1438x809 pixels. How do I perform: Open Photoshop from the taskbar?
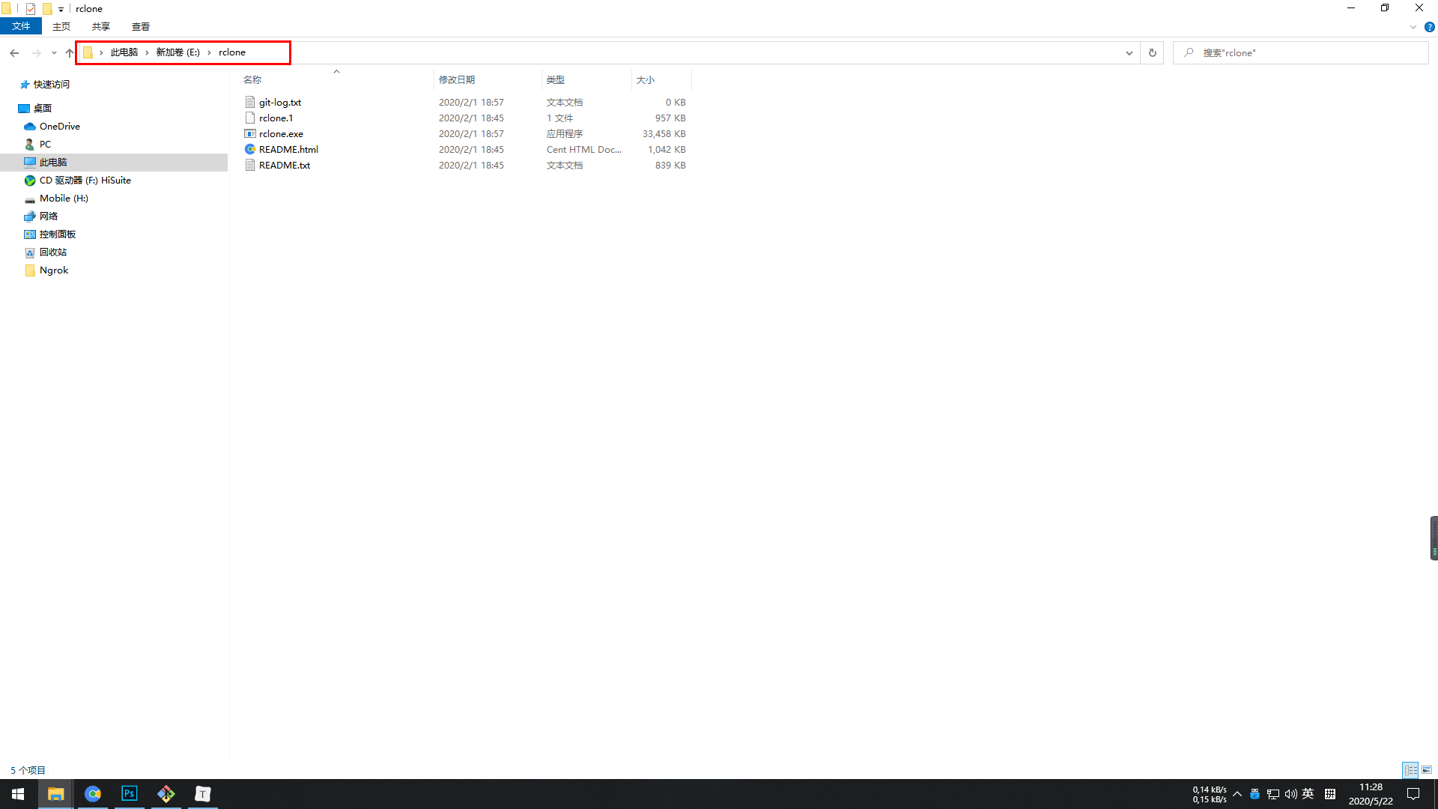pyautogui.click(x=130, y=794)
